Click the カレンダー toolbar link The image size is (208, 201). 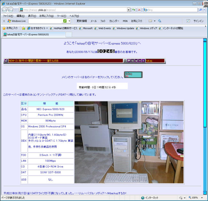click(114, 21)
